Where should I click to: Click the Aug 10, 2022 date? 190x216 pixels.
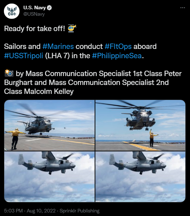(x=41, y=211)
